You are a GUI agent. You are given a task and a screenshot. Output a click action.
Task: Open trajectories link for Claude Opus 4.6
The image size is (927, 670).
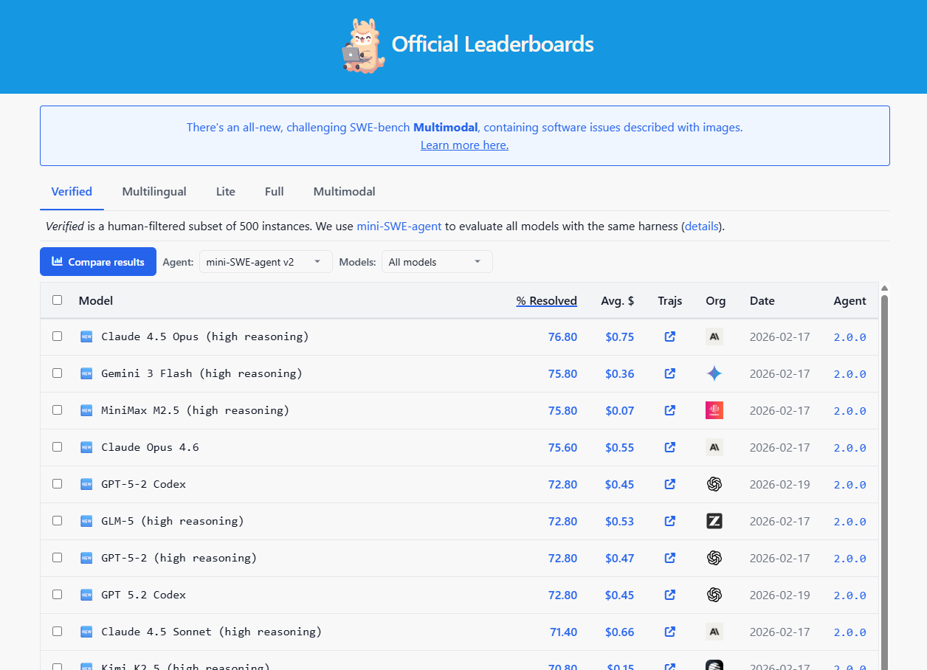click(670, 447)
